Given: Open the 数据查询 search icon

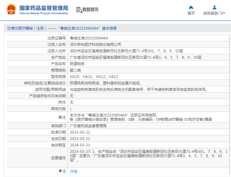Looking at the screenshot, I should [79, 10].
